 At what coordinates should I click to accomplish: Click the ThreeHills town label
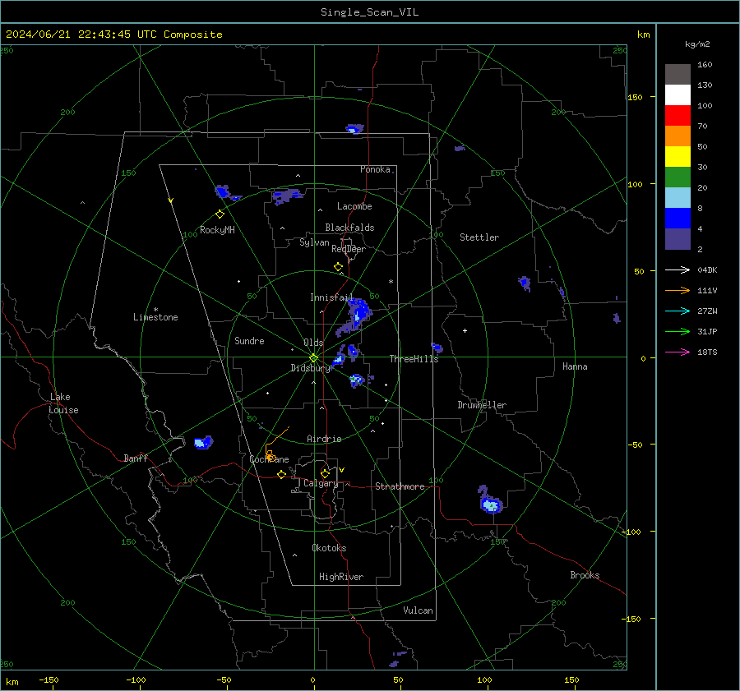tap(414, 359)
